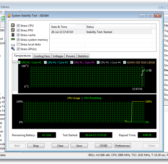Select the Stability Test: Started log row
The height and width of the screenshot is (164, 168).
tap(101, 32)
